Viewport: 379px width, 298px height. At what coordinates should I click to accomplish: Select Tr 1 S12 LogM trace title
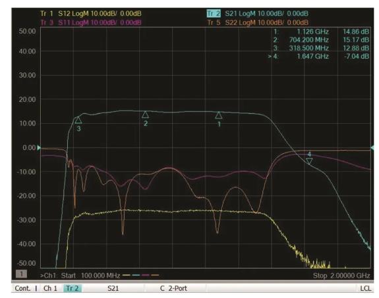(x=91, y=14)
